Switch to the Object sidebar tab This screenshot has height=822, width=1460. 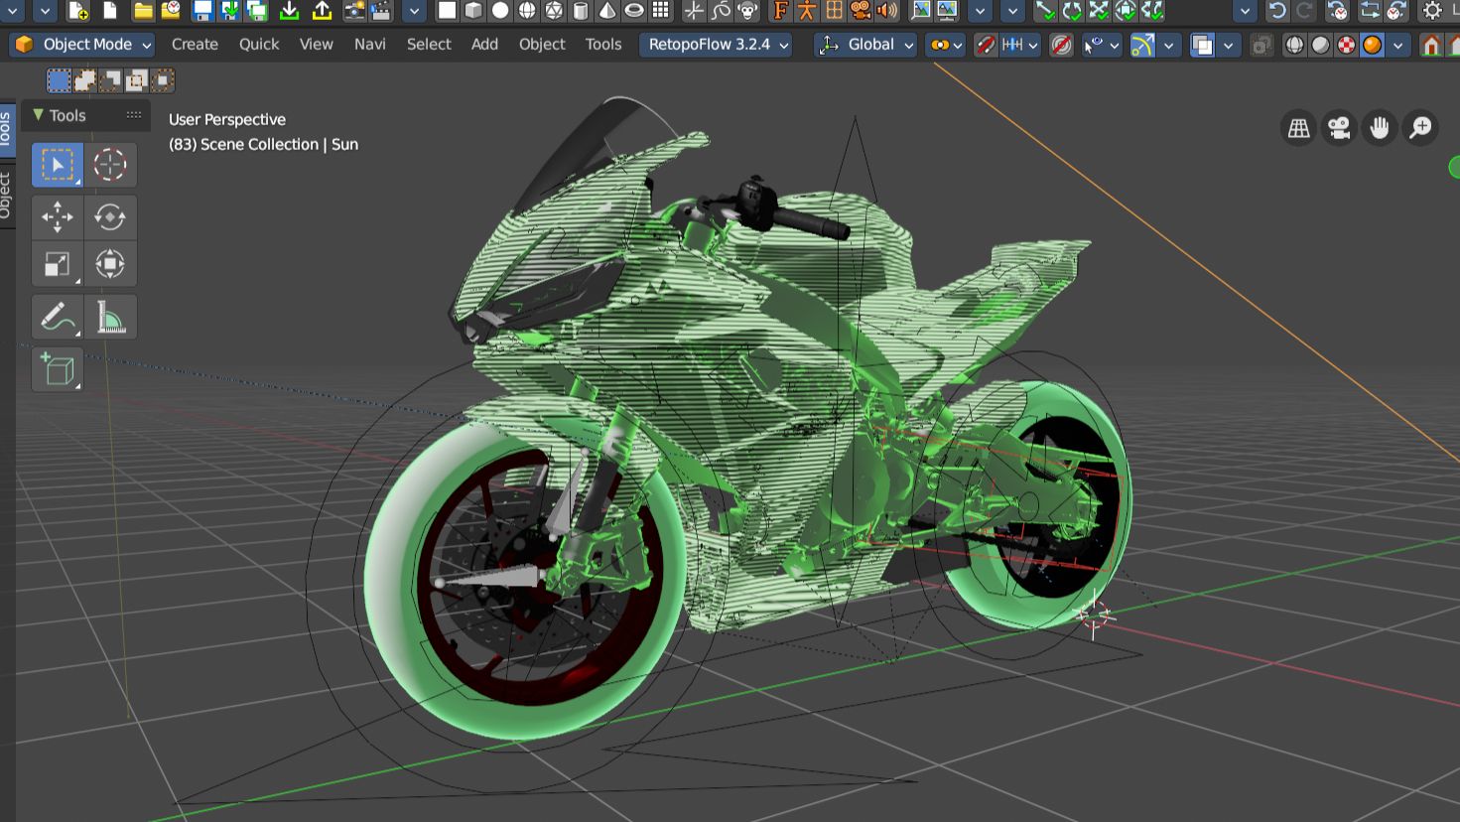point(5,195)
